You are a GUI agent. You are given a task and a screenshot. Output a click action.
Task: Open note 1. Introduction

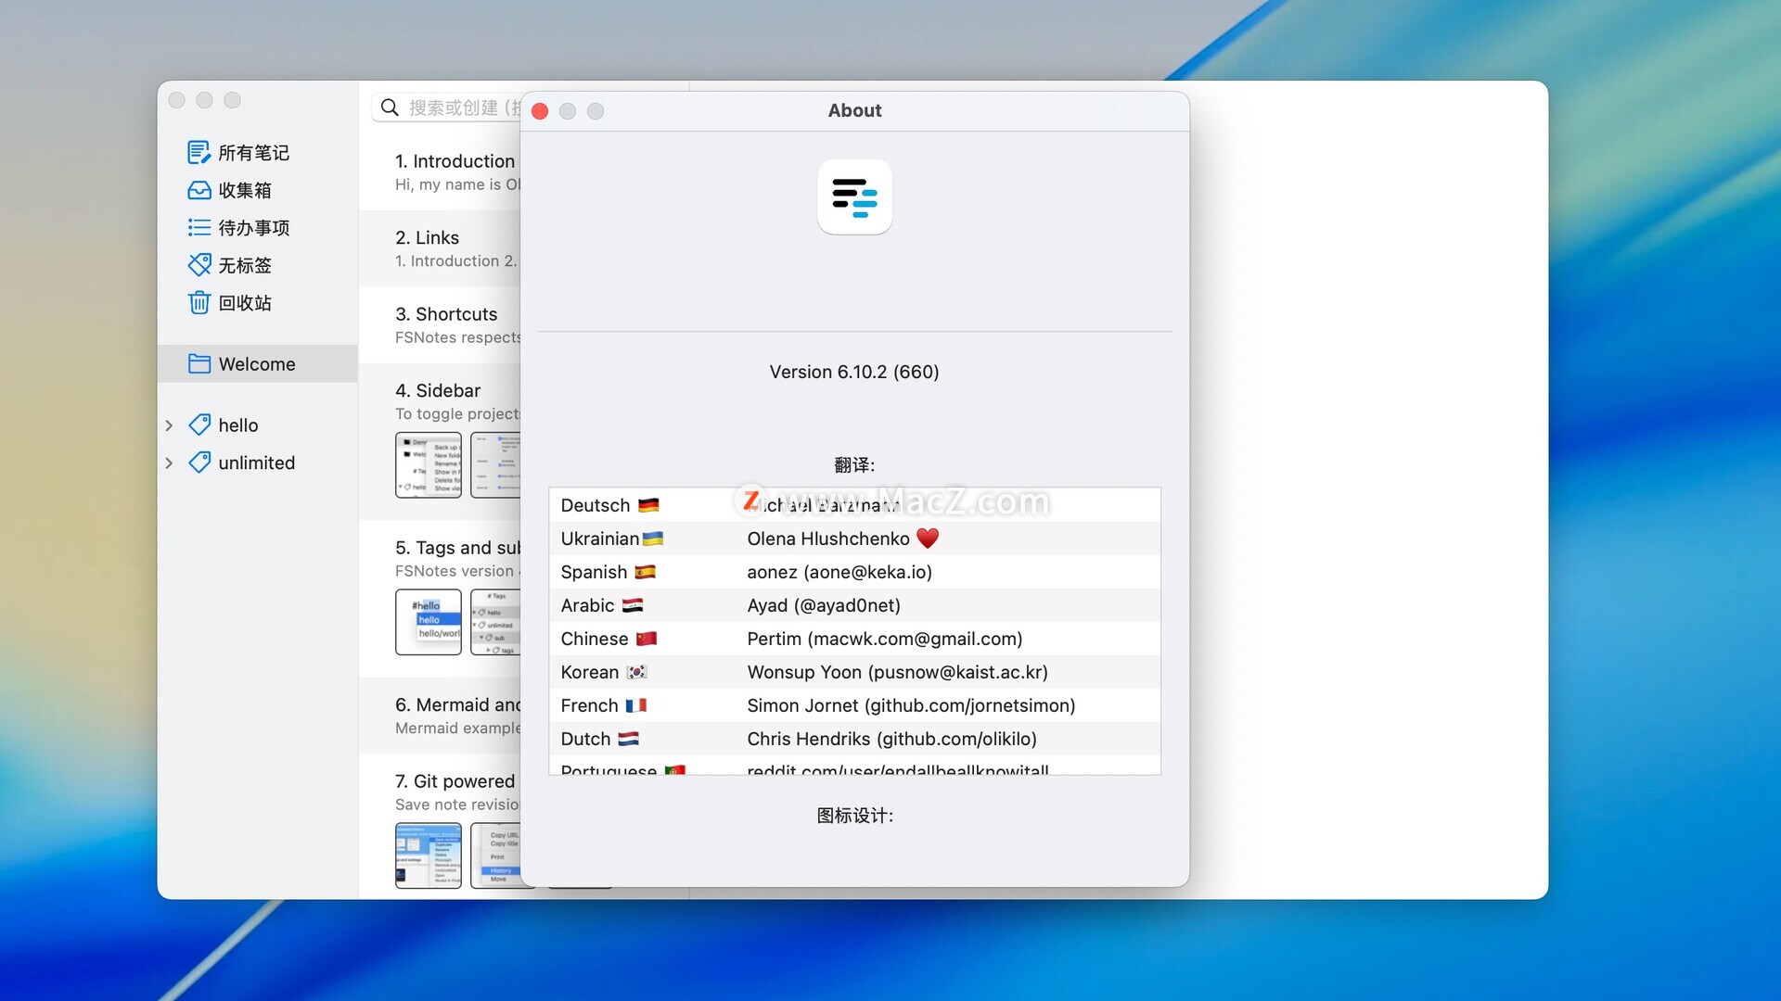point(440,172)
